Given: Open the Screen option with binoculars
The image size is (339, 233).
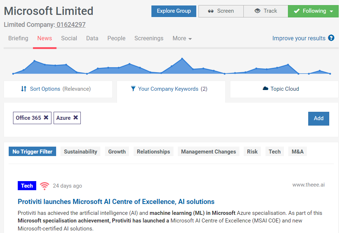Looking at the screenshot, I should pos(221,11).
